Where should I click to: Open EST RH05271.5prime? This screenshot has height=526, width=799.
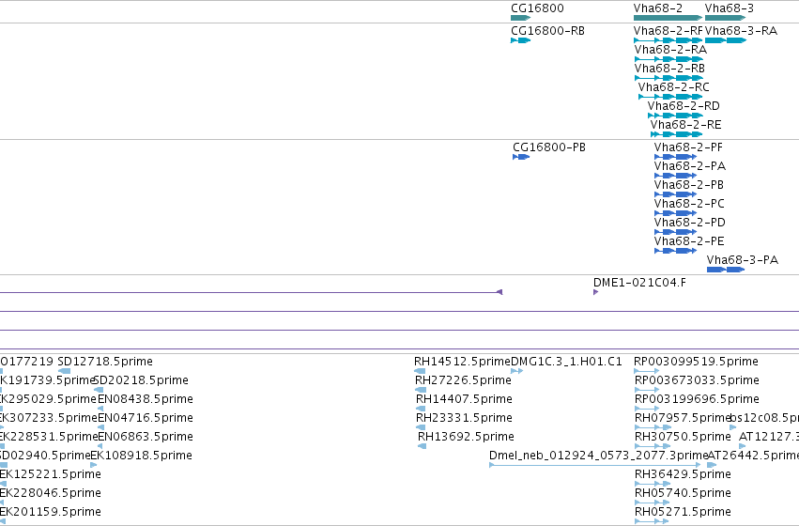(683, 513)
